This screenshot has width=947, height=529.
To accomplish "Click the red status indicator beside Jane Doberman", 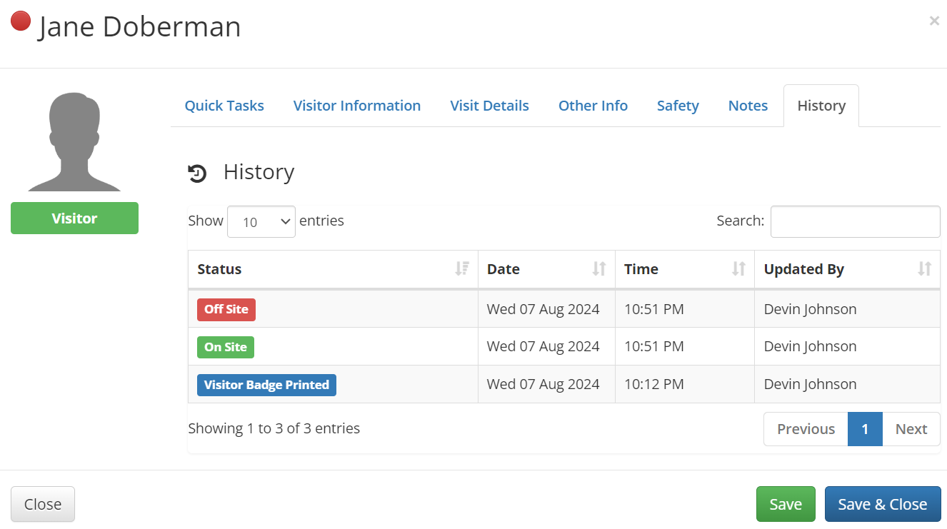I will pos(21,21).
